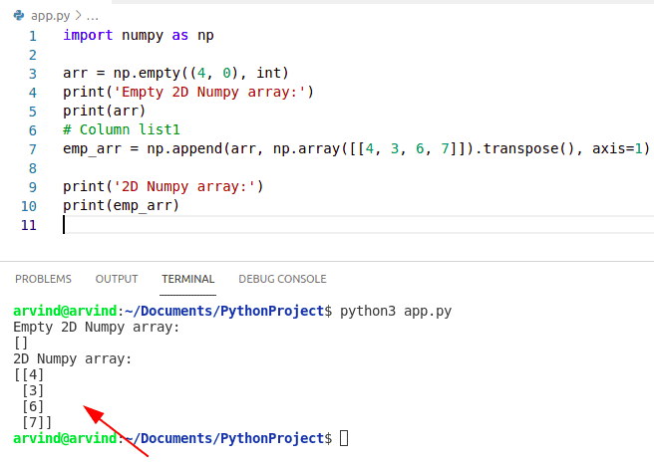This screenshot has width=654, height=465.
Task: Click terminal output 'Empty 2D Numpy array:'
Action: (x=97, y=327)
